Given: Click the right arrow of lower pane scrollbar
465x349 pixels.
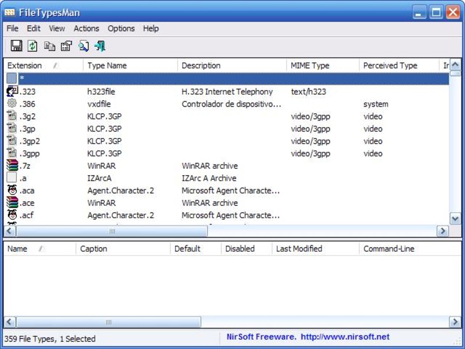Looking at the screenshot, I should (x=456, y=322).
